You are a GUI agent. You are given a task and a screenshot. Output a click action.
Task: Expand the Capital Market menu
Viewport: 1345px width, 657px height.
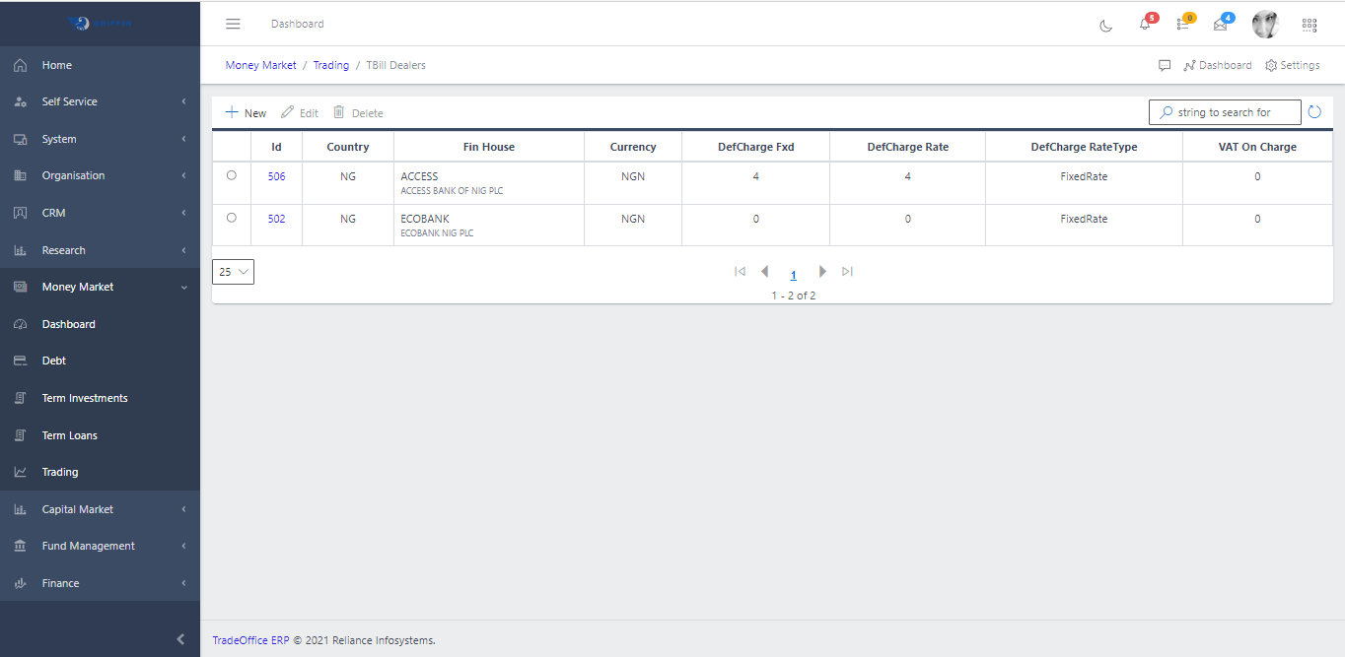point(100,509)
